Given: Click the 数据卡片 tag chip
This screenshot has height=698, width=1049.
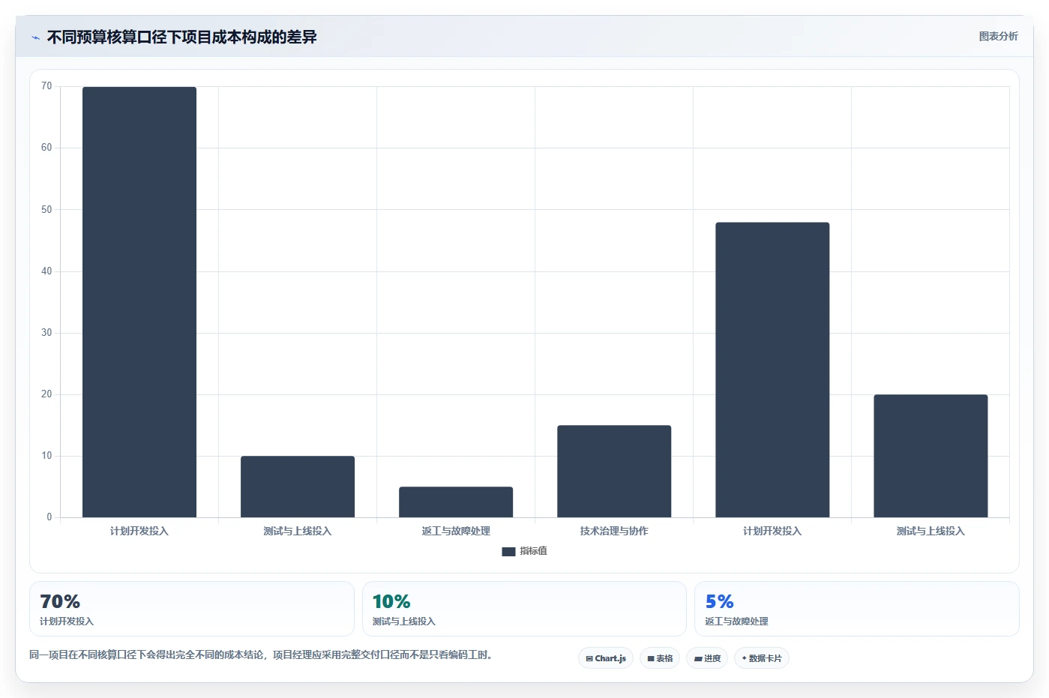Looking at the screenshot, I should [762, 658].
